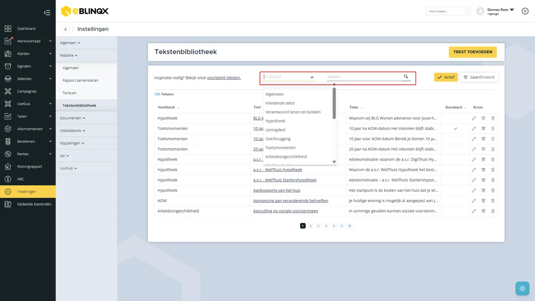The width and height of the screenshot is (535, 301).
Task: Open Tarieven under Fastlane
Action: pyautogui.click(x=70, y=93)
